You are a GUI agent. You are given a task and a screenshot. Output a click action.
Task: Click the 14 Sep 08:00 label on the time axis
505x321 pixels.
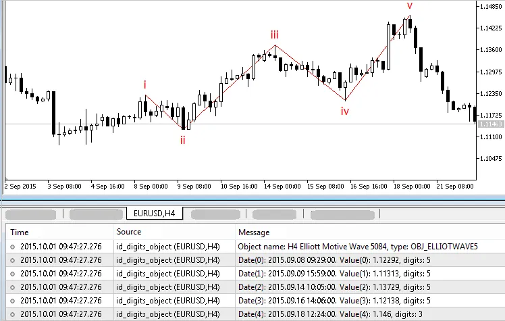283,185
